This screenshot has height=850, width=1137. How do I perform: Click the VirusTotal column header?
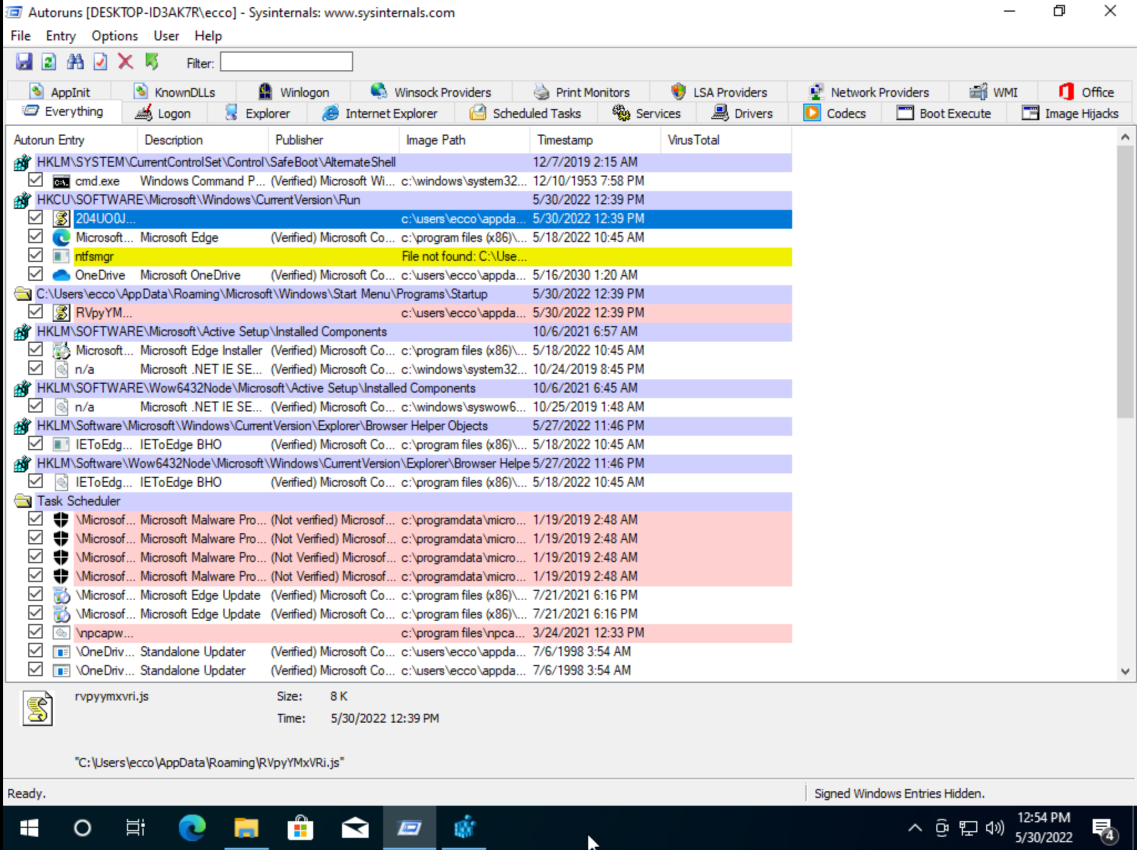click(x=693, y=140)
